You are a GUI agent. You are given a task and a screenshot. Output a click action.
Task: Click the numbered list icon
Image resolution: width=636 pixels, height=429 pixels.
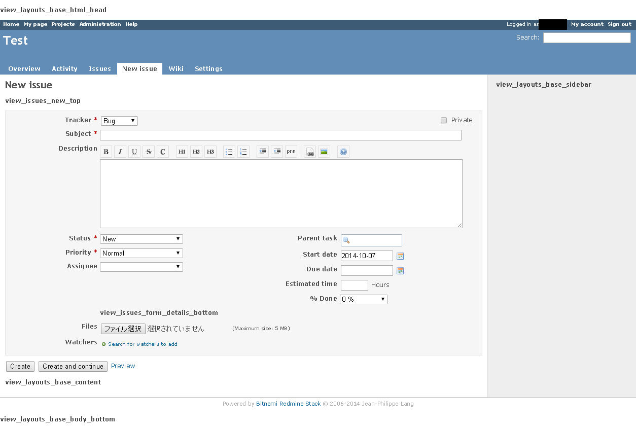[243, 151]
